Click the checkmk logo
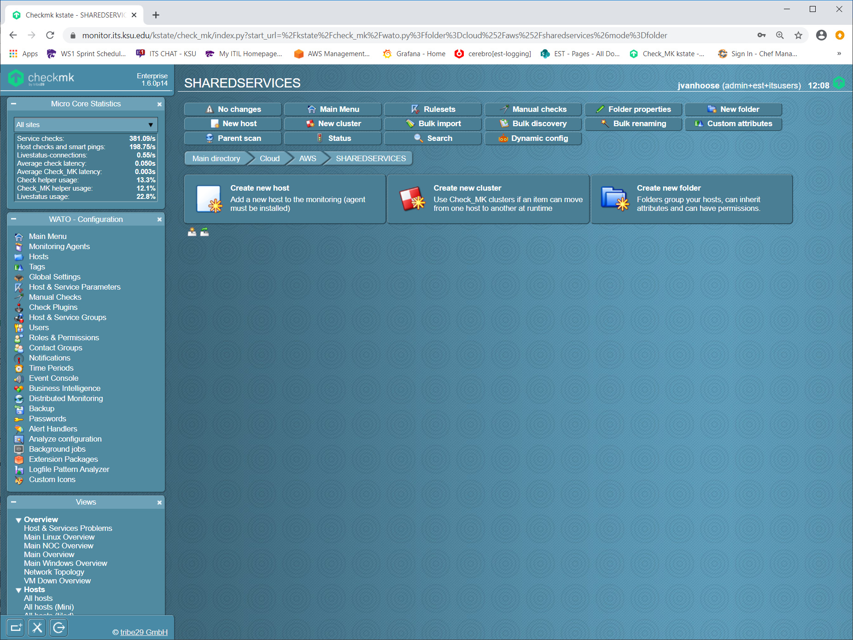Image resolution: width=853 pixels, height=640 pixels. (x=41, y=78)
